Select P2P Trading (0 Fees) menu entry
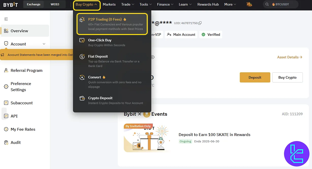 [x=112, y=24]
